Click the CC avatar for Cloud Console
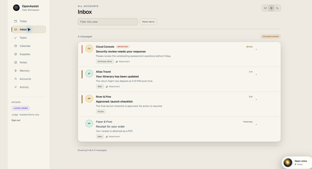The width and height of the screenshot is (312, 169). (89, 49)
